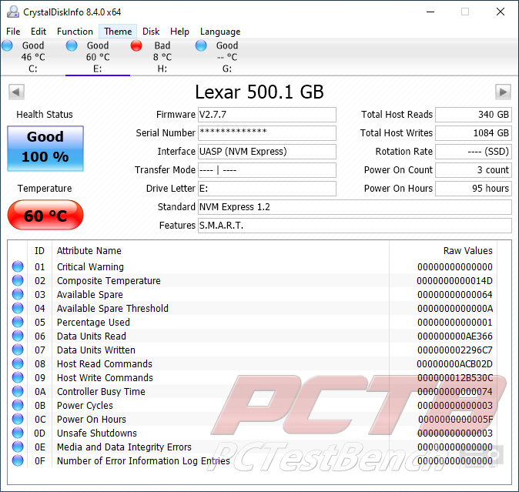This screenshot has width=519, height=492.
Task: Click the Attribute Name column header
Action: point(89,251)
